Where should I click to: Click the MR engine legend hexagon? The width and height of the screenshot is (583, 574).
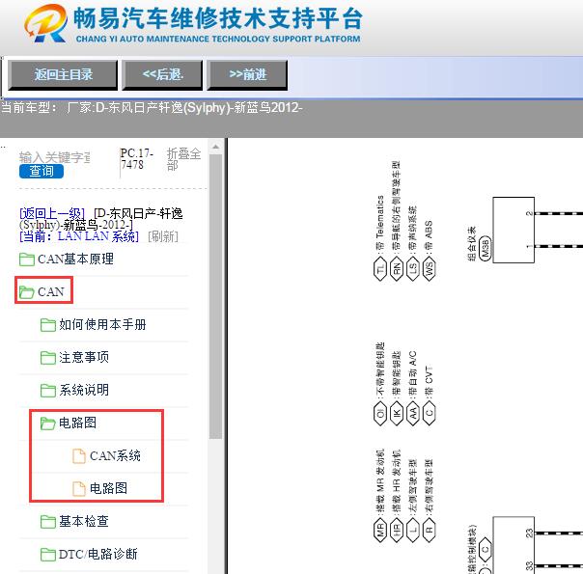(380, 529)
